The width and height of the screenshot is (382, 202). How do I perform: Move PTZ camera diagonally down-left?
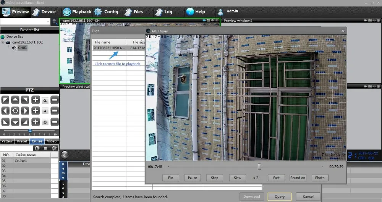5,122
